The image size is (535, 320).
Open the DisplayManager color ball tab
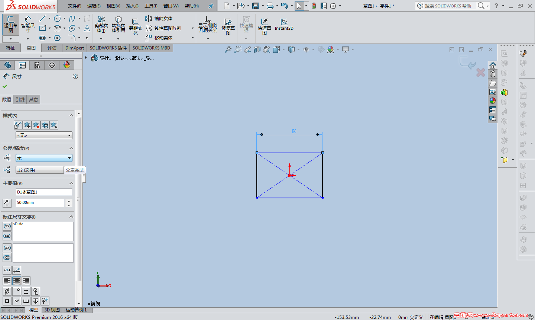click(67, 65)
